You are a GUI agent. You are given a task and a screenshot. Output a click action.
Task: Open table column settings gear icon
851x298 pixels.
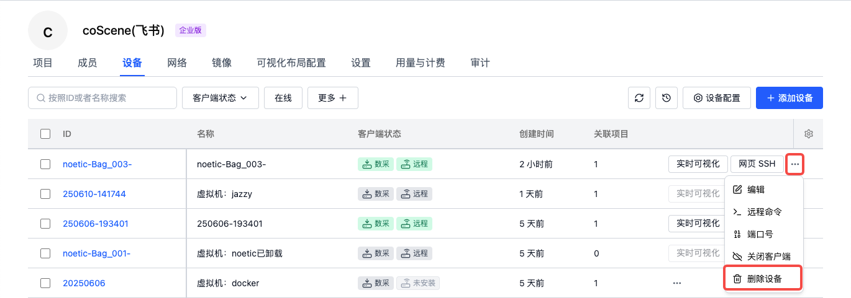pos(809,134)
